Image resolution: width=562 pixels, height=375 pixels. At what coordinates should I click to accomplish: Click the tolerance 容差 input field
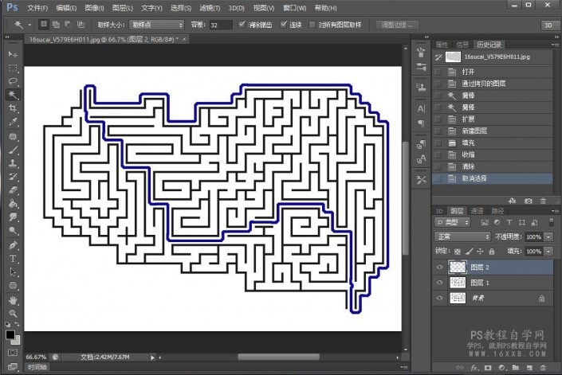[x=219, y=25]
